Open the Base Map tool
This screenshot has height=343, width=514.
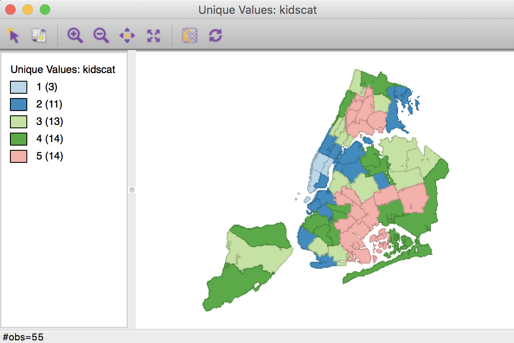click(x=190, y=35)
